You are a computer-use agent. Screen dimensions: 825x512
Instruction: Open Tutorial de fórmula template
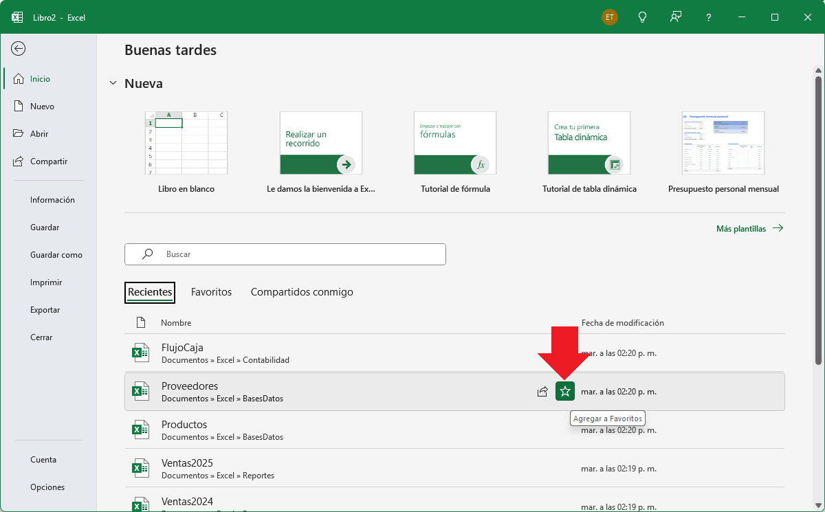[455, 153]
